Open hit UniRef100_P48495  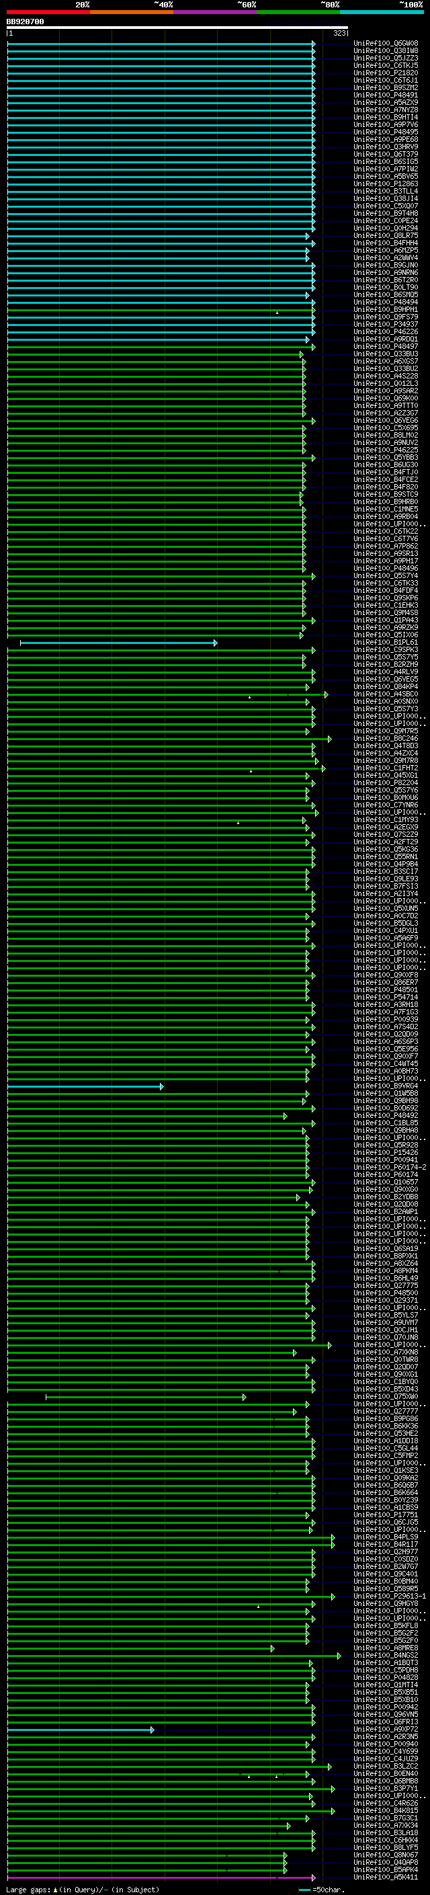pos(386,132)
